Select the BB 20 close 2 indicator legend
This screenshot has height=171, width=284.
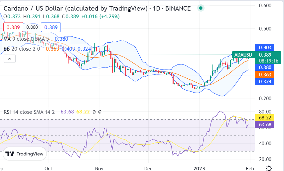(22, 49)
